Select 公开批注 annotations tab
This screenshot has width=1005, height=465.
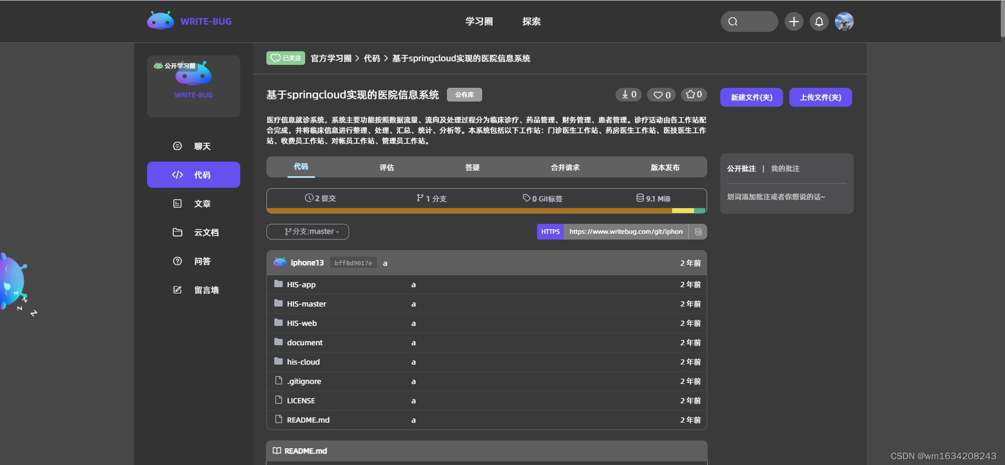(741, 168)
